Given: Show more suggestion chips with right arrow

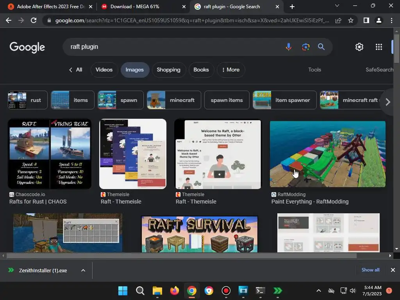Looking at the screenshot, I should click(388, 102).
